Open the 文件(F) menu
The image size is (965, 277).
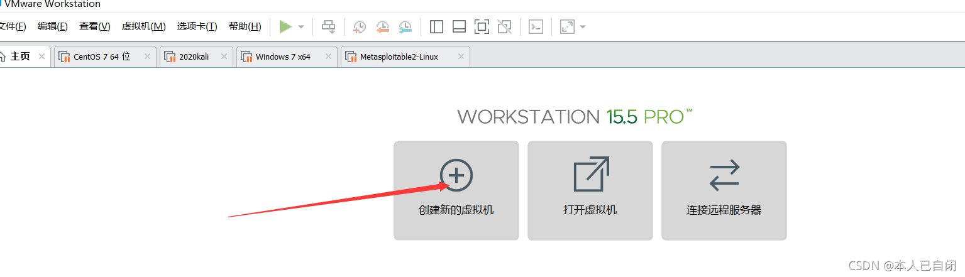[x=13, y=26]
